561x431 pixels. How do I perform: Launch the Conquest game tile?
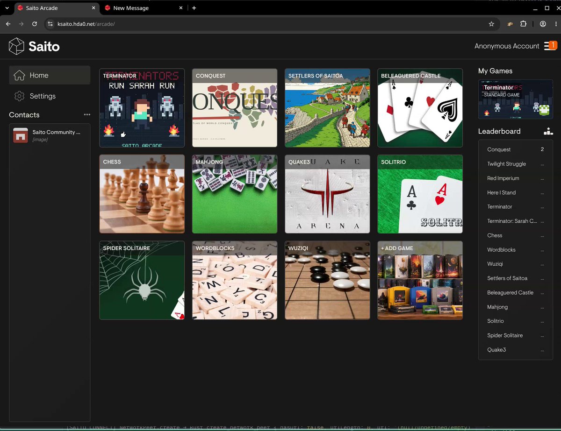pyautogui.click(x=235, y=108)
